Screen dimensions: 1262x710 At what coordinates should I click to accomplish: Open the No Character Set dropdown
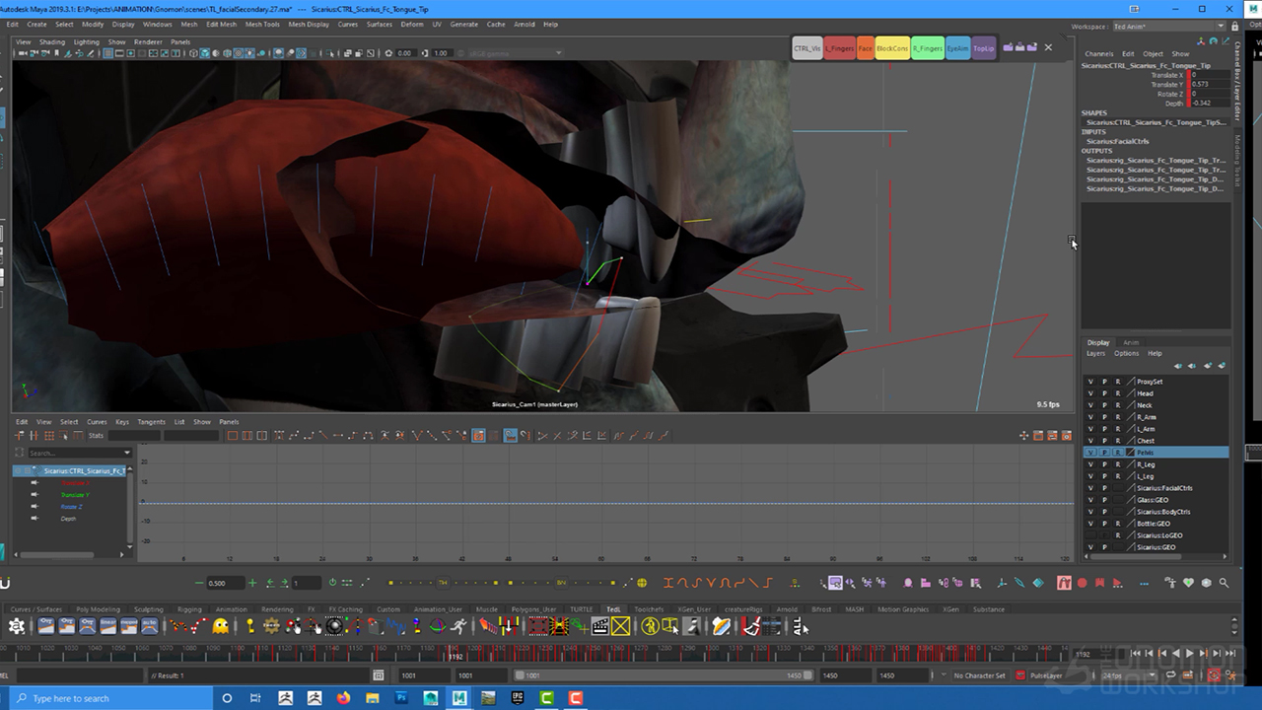click(x=979, y=675)
